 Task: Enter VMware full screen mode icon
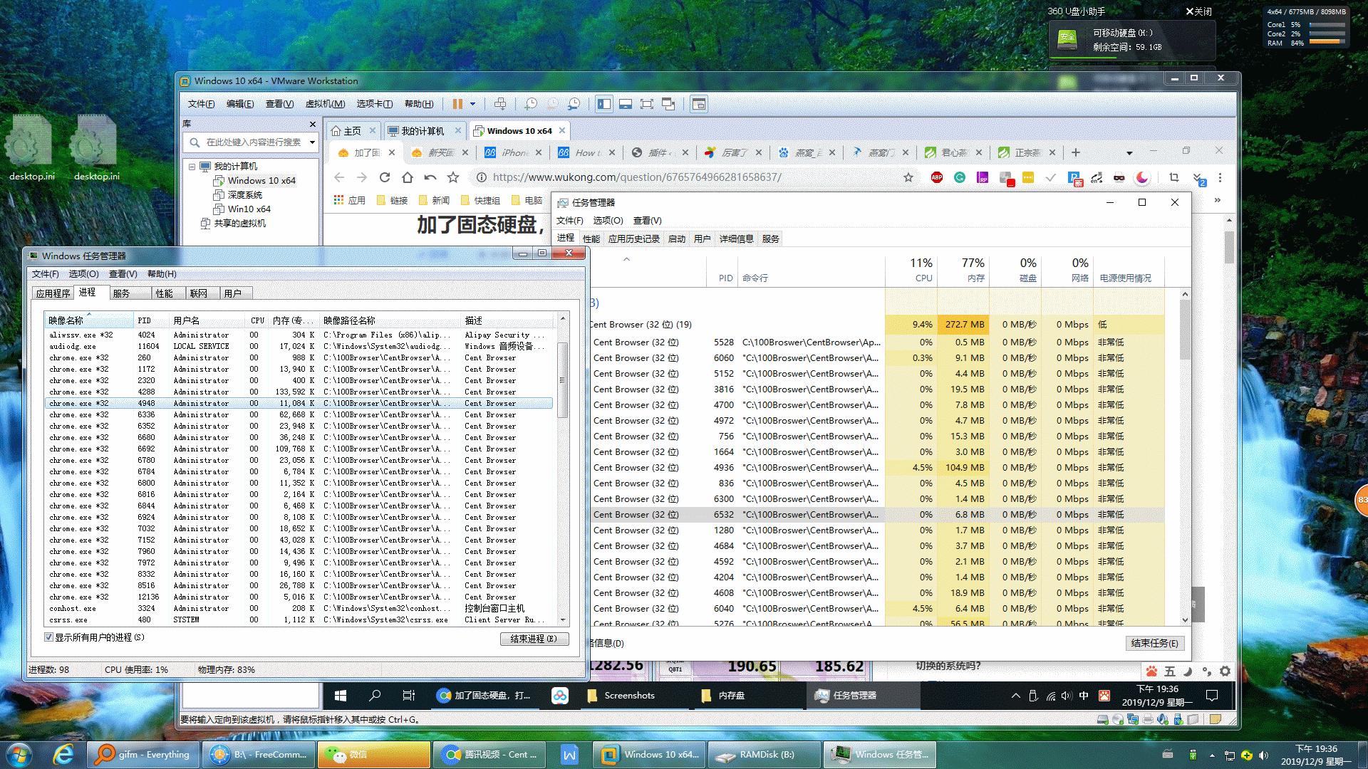click(x=647, y=104)
